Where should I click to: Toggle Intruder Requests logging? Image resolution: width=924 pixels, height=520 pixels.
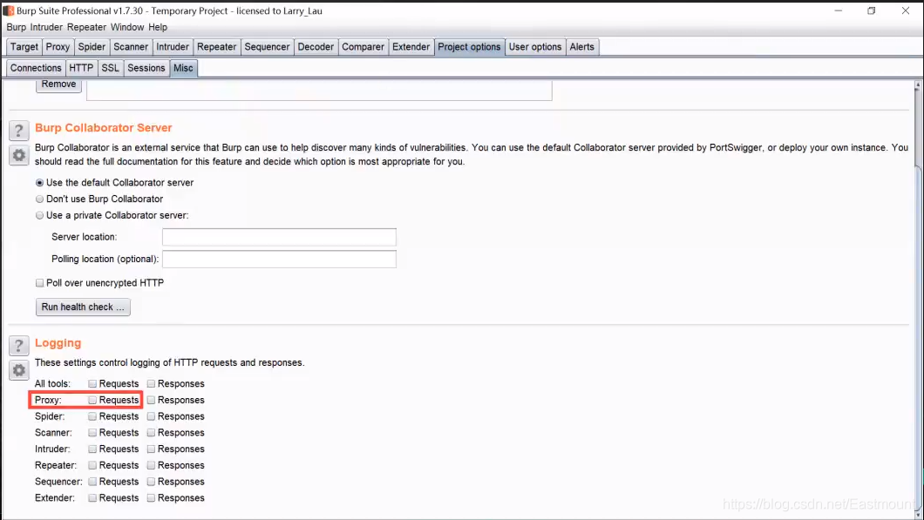pos(92,449)
